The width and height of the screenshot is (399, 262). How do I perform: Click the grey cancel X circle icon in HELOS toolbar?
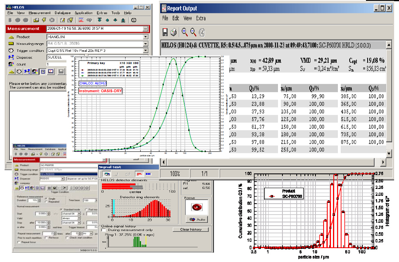[52, 20]
